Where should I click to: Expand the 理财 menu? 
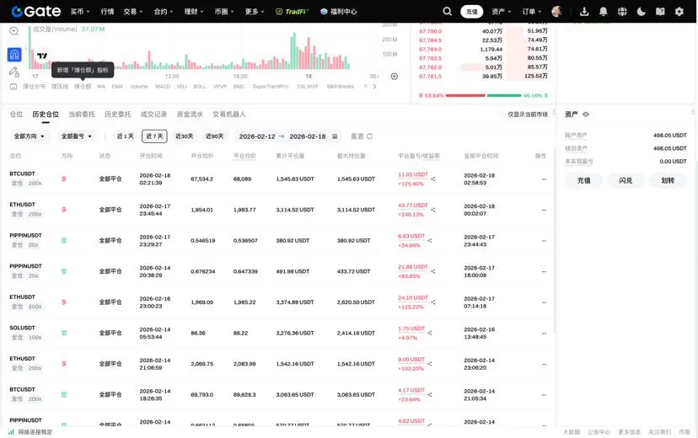194,12
